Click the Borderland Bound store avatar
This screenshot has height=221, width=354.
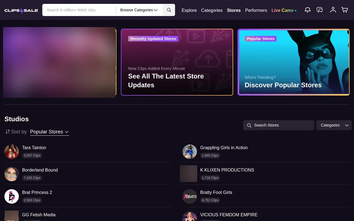click(x=12, y=174)
